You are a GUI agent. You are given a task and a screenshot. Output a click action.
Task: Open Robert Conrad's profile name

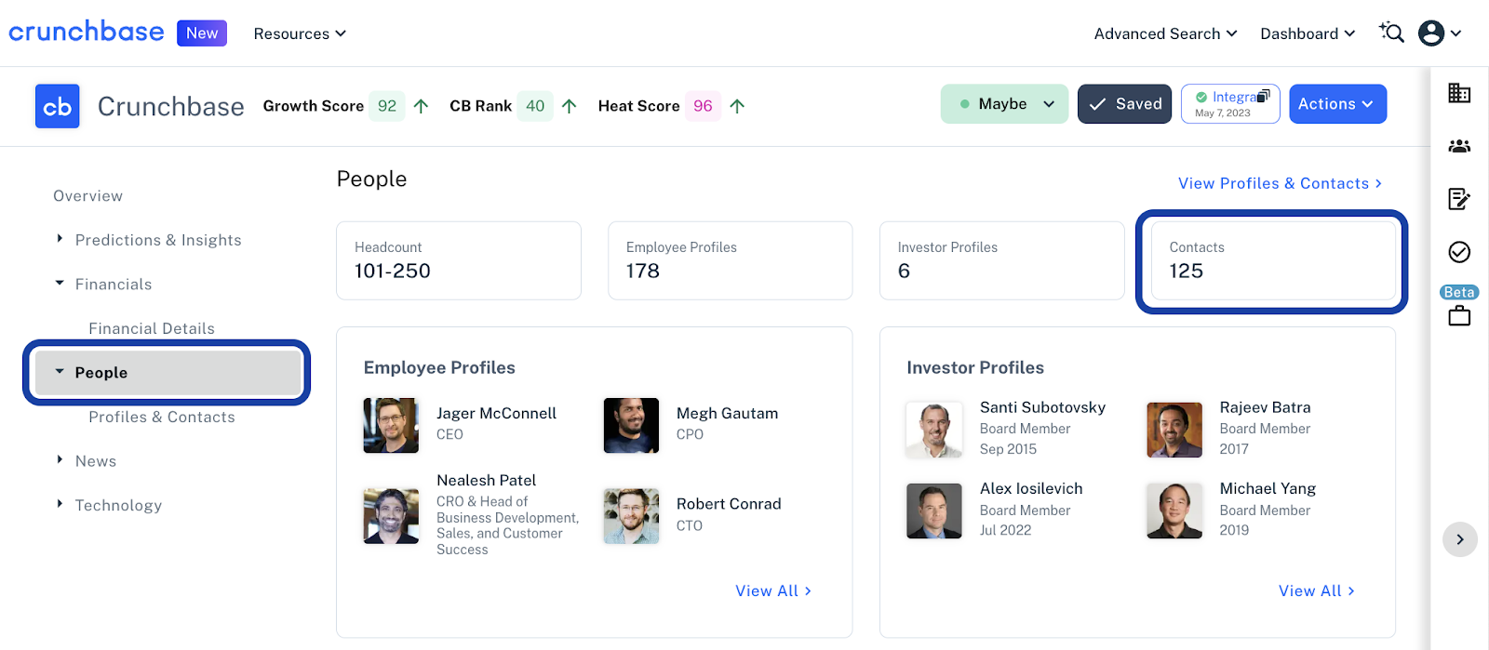[729, 504]
